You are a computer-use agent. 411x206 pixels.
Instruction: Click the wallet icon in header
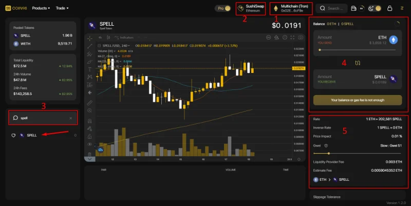(x=353, y=8)
